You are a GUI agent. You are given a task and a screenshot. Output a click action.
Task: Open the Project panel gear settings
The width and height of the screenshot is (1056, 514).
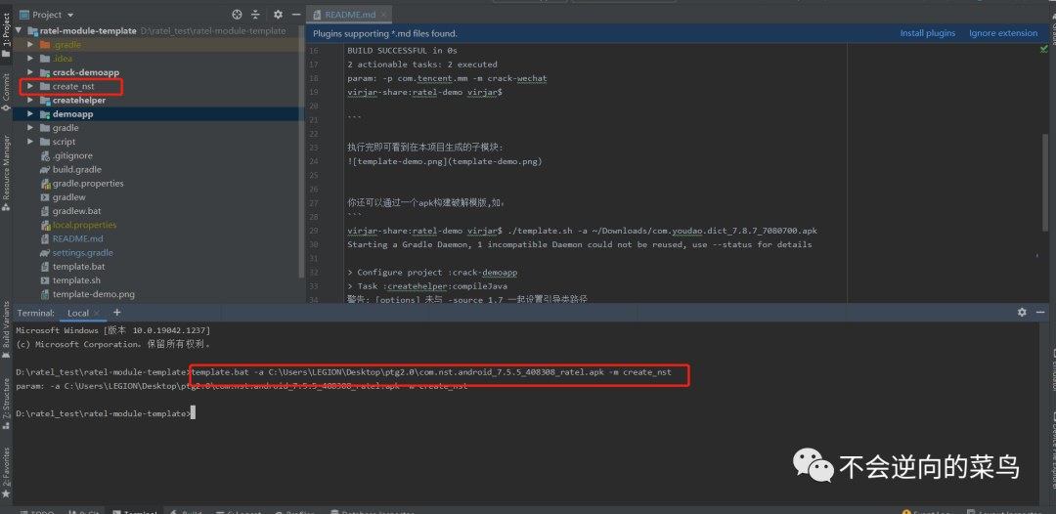[278, 14]
